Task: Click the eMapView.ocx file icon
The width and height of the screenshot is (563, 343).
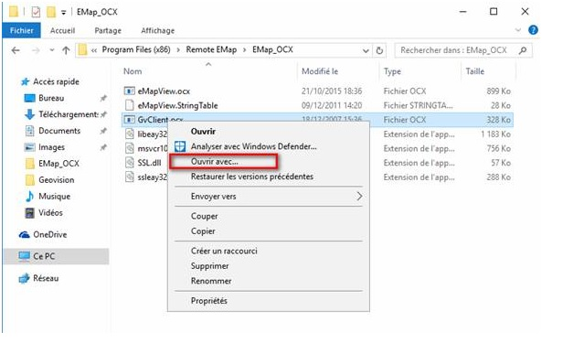Action: click(x=129, y=91)
